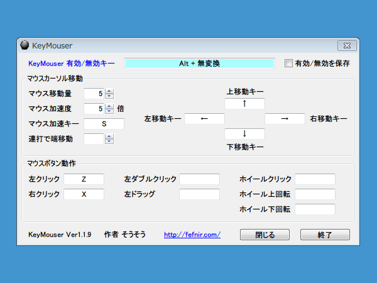This screenshot has height=283, width=377.
Task: Increase マウス加速度 with up arrow
Action: [109, 106]
